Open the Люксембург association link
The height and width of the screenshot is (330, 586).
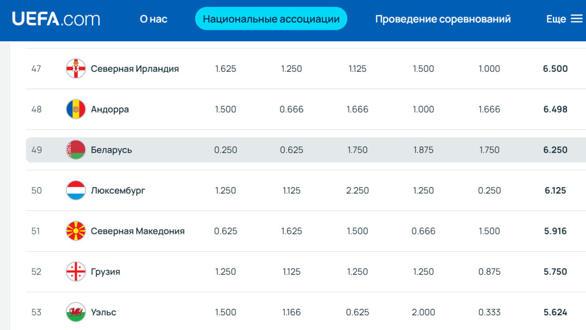point(118,191)
